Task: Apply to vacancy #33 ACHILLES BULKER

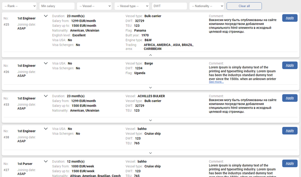Action: (x=290, y=98)
